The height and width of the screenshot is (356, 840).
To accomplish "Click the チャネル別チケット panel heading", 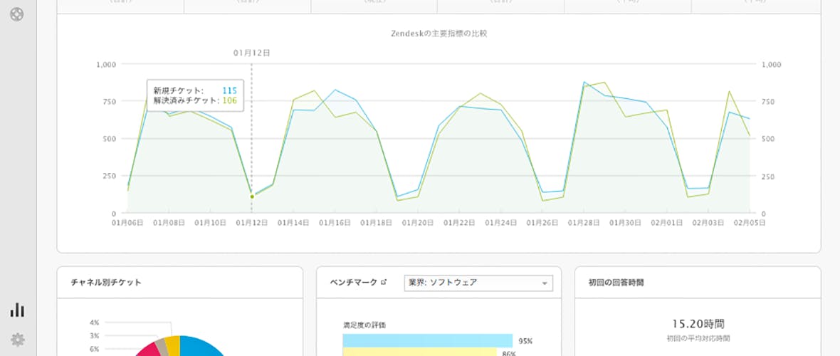I will point(106,283).
